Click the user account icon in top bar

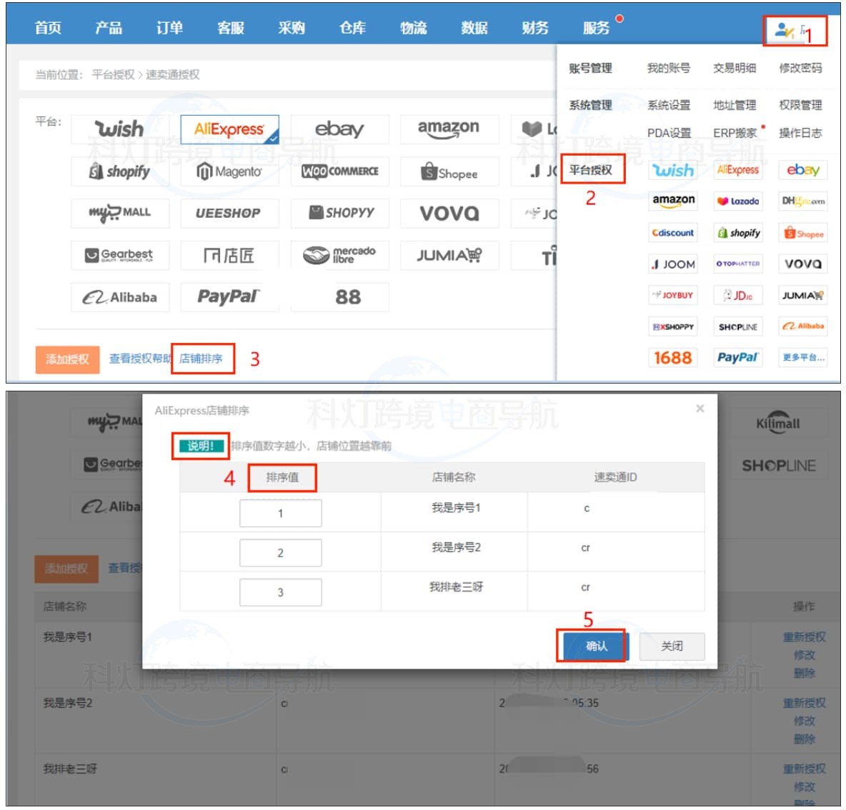785,31
